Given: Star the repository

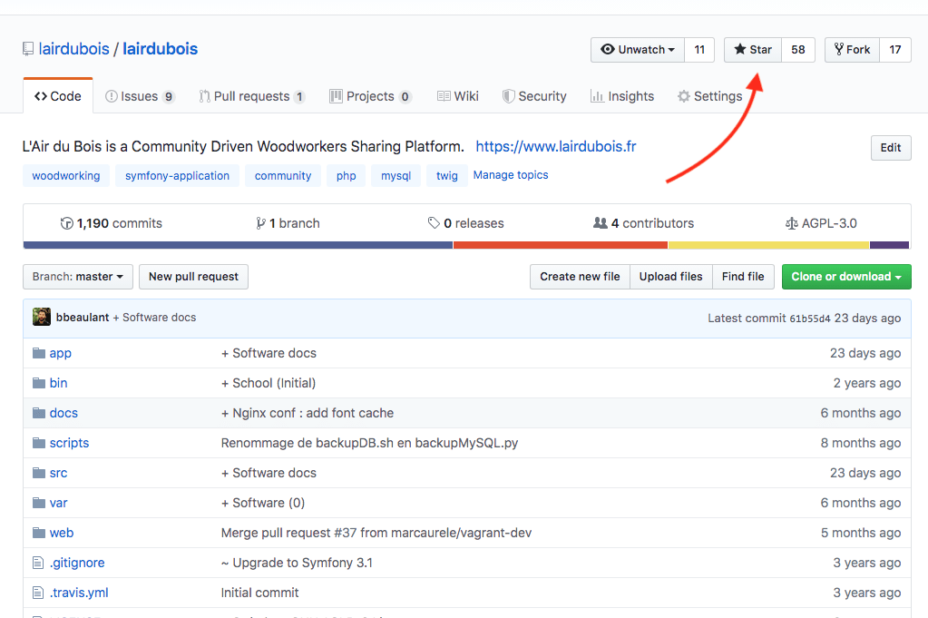Looking at the screenshot, I should tap(753, 50).
